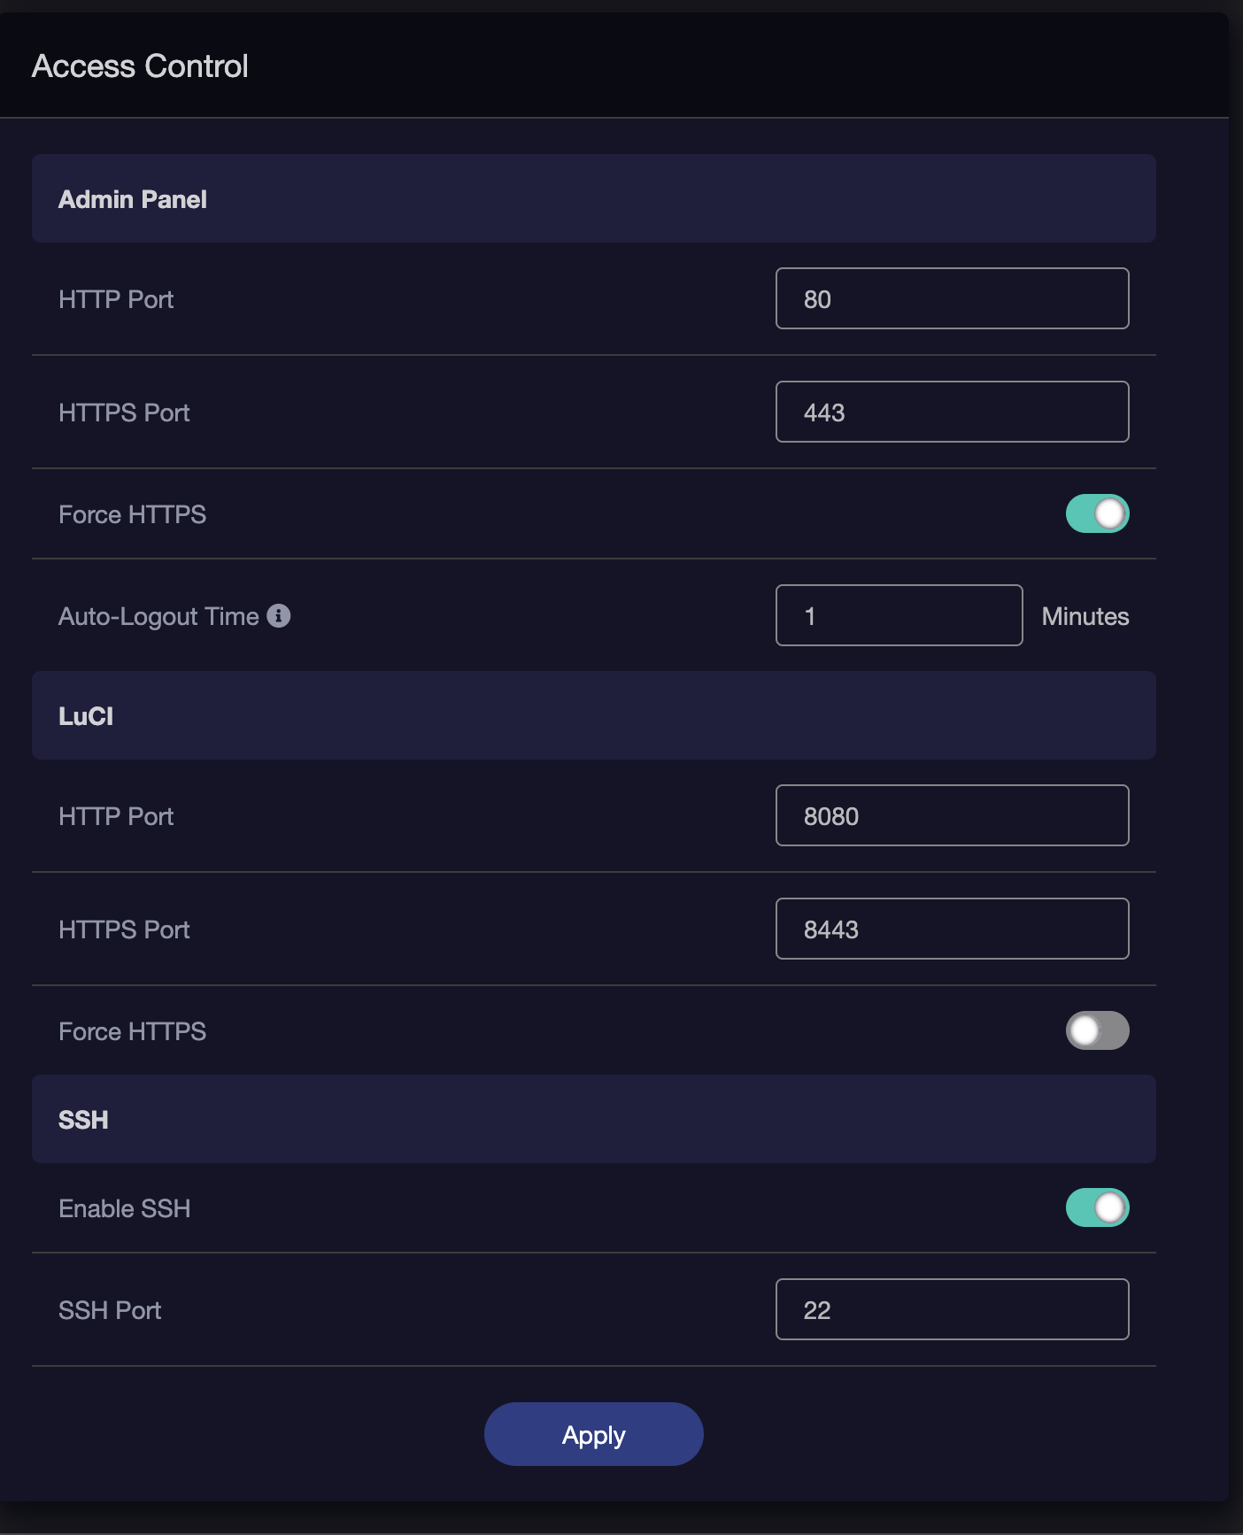Click the LuCI HTTP Port field showing 8080

pyautogui.click(x=952, y=815)
